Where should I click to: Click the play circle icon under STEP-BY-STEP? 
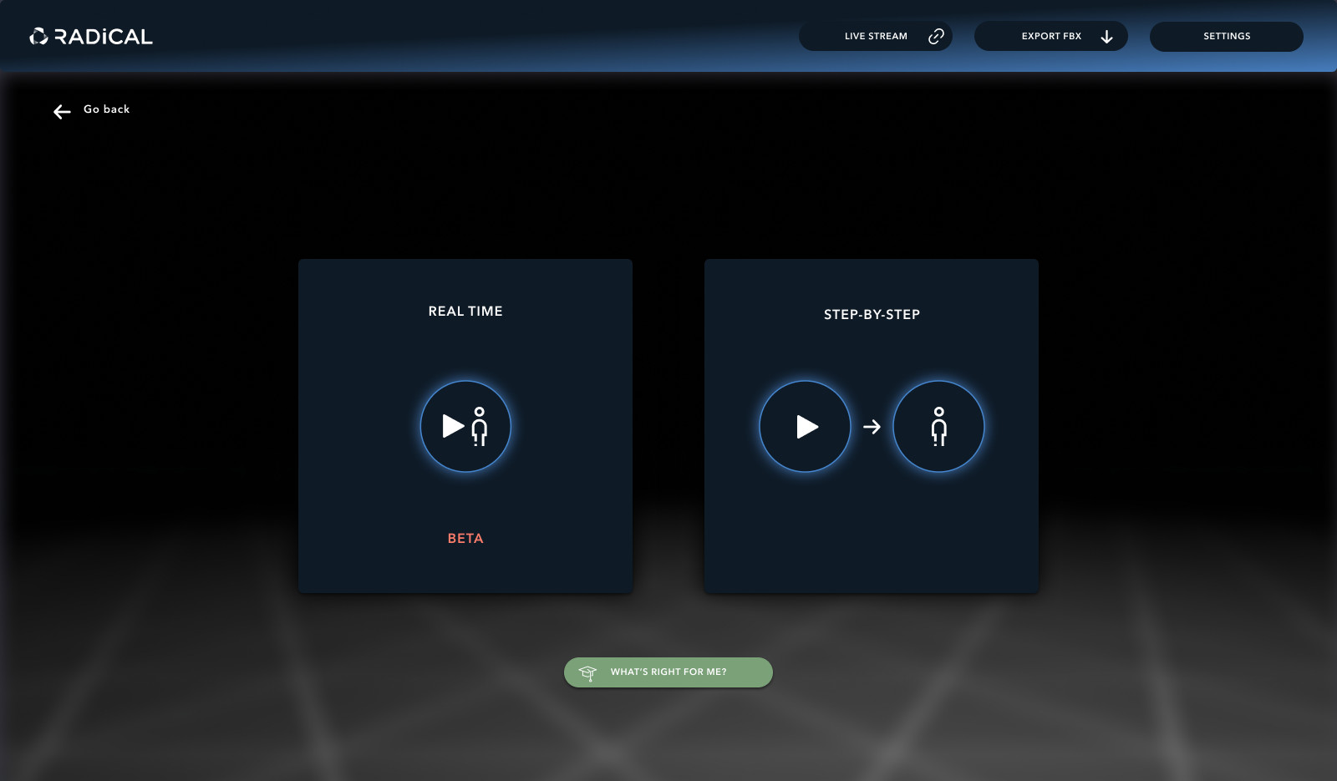pos(805,426)
